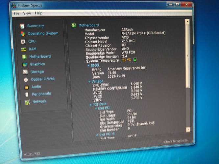Screen dimensions: 219x164
Task: Click the manufacturer value ASRock
Action: (x=127, y=30)
